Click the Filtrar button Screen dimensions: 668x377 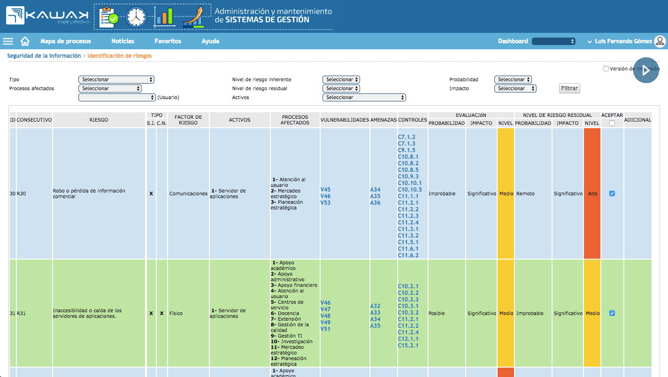pos(569,88)
